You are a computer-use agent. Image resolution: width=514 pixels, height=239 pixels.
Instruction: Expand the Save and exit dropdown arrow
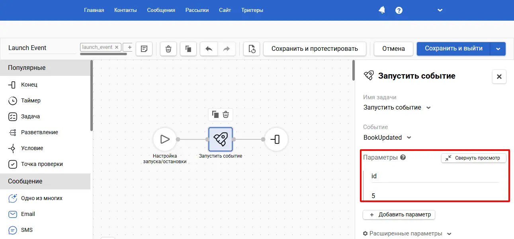point(498,49)
